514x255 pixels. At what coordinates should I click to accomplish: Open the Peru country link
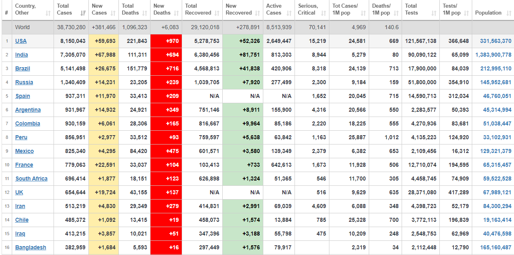pyautogui.click(x=22, y=137)
